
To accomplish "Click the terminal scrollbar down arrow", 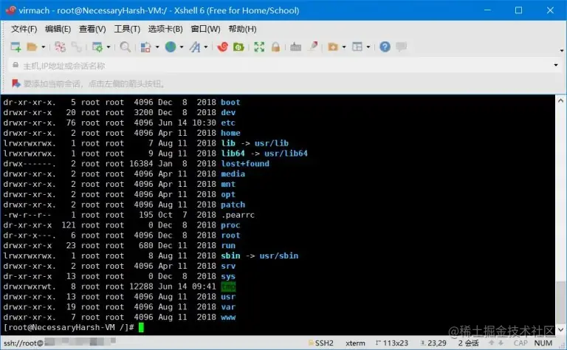I will point(560,329).
